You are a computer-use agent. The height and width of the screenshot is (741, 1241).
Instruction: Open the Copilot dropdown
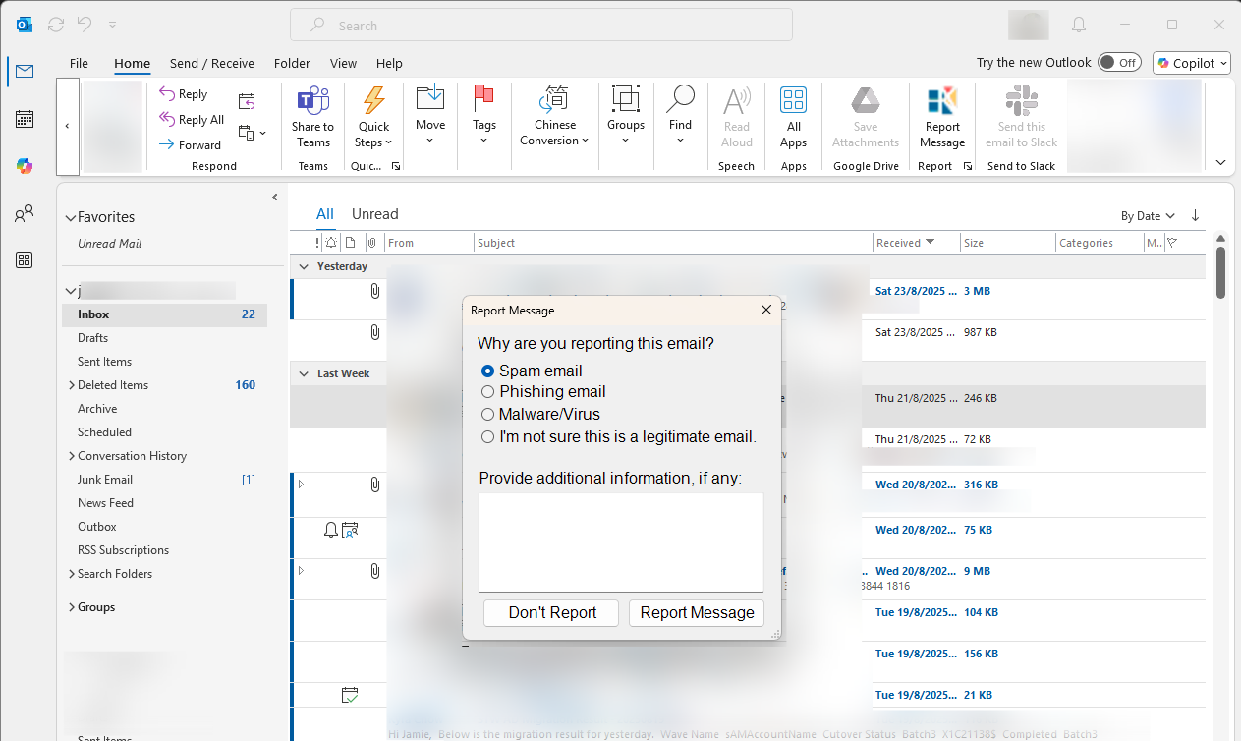coord(1191,63)
